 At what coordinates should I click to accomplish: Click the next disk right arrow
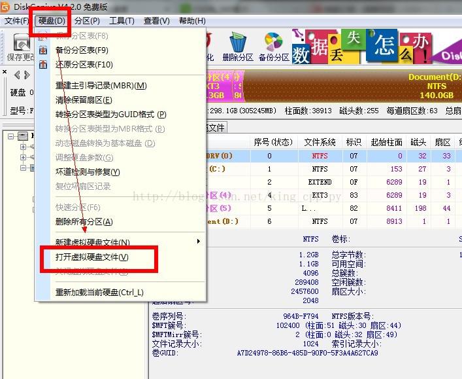[x=27, y=75]
